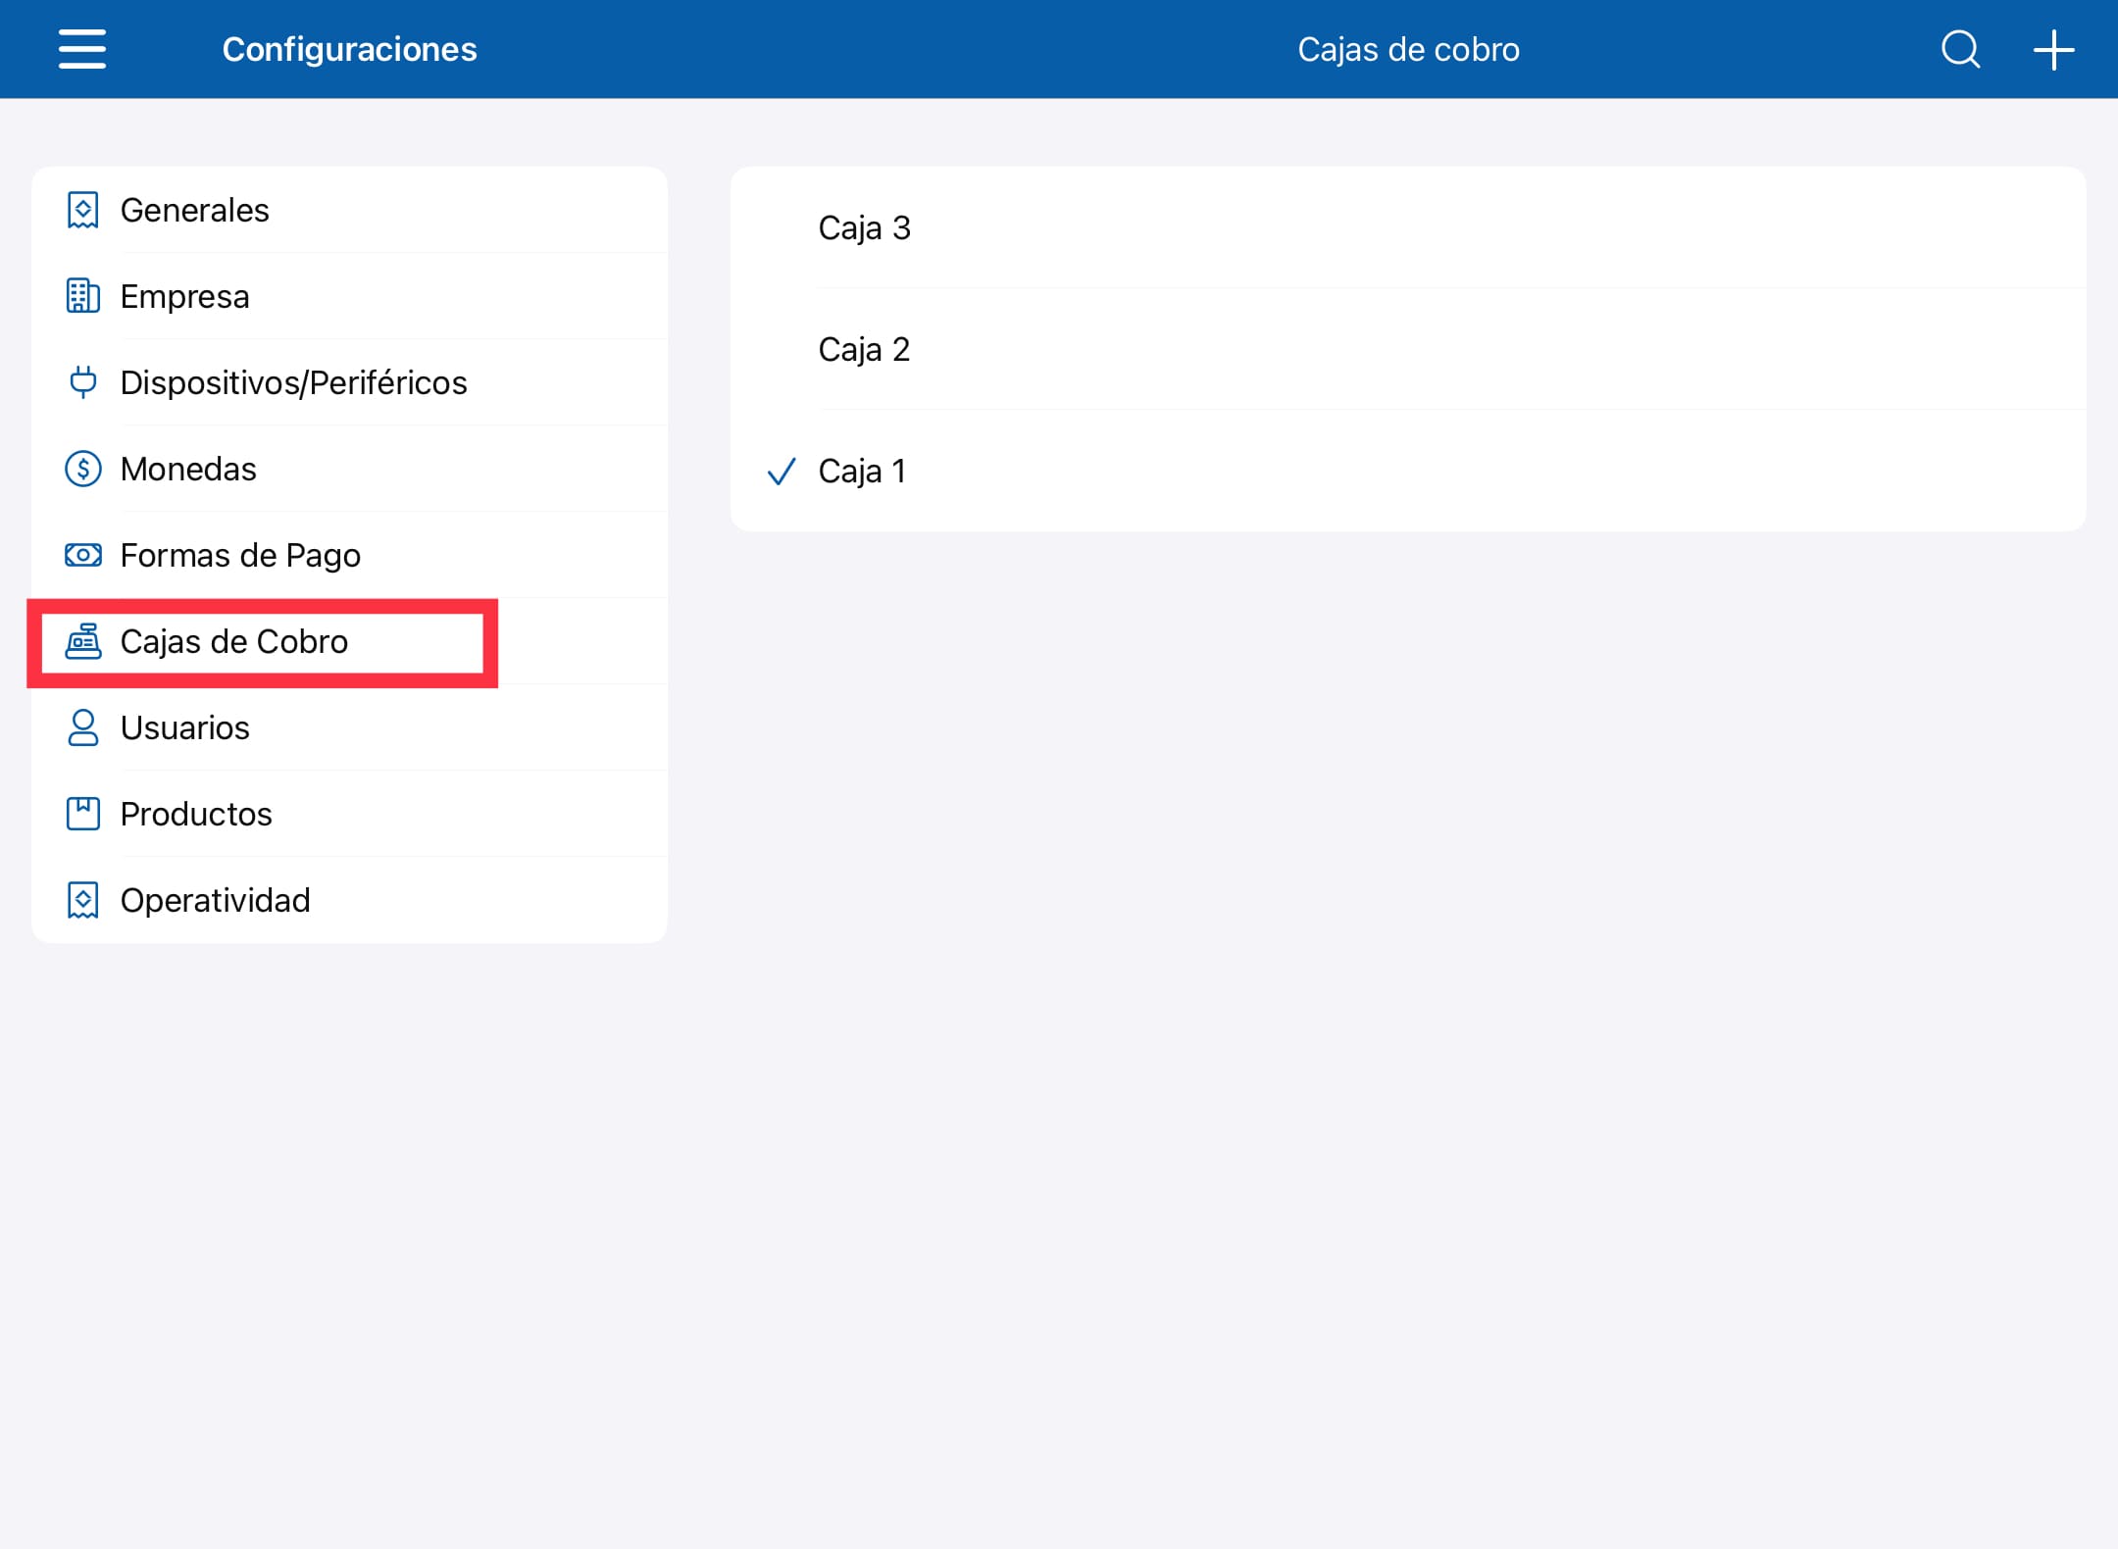Click the Usuarios person icon
2118x1549 pixels.
click(x=83, y=727)
